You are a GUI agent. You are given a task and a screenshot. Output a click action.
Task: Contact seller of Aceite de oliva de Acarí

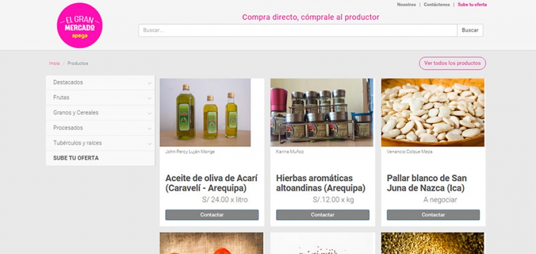tap(212, 215)
